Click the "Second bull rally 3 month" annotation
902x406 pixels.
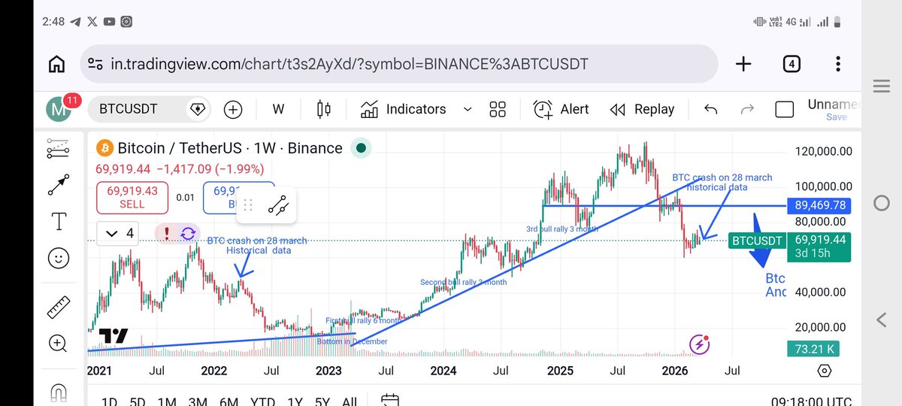coord(463,283)
